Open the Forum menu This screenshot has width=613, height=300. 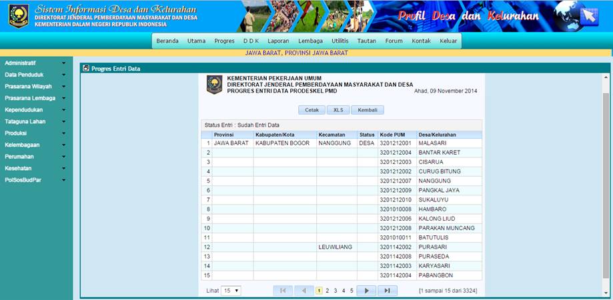(x=394, y=41)
